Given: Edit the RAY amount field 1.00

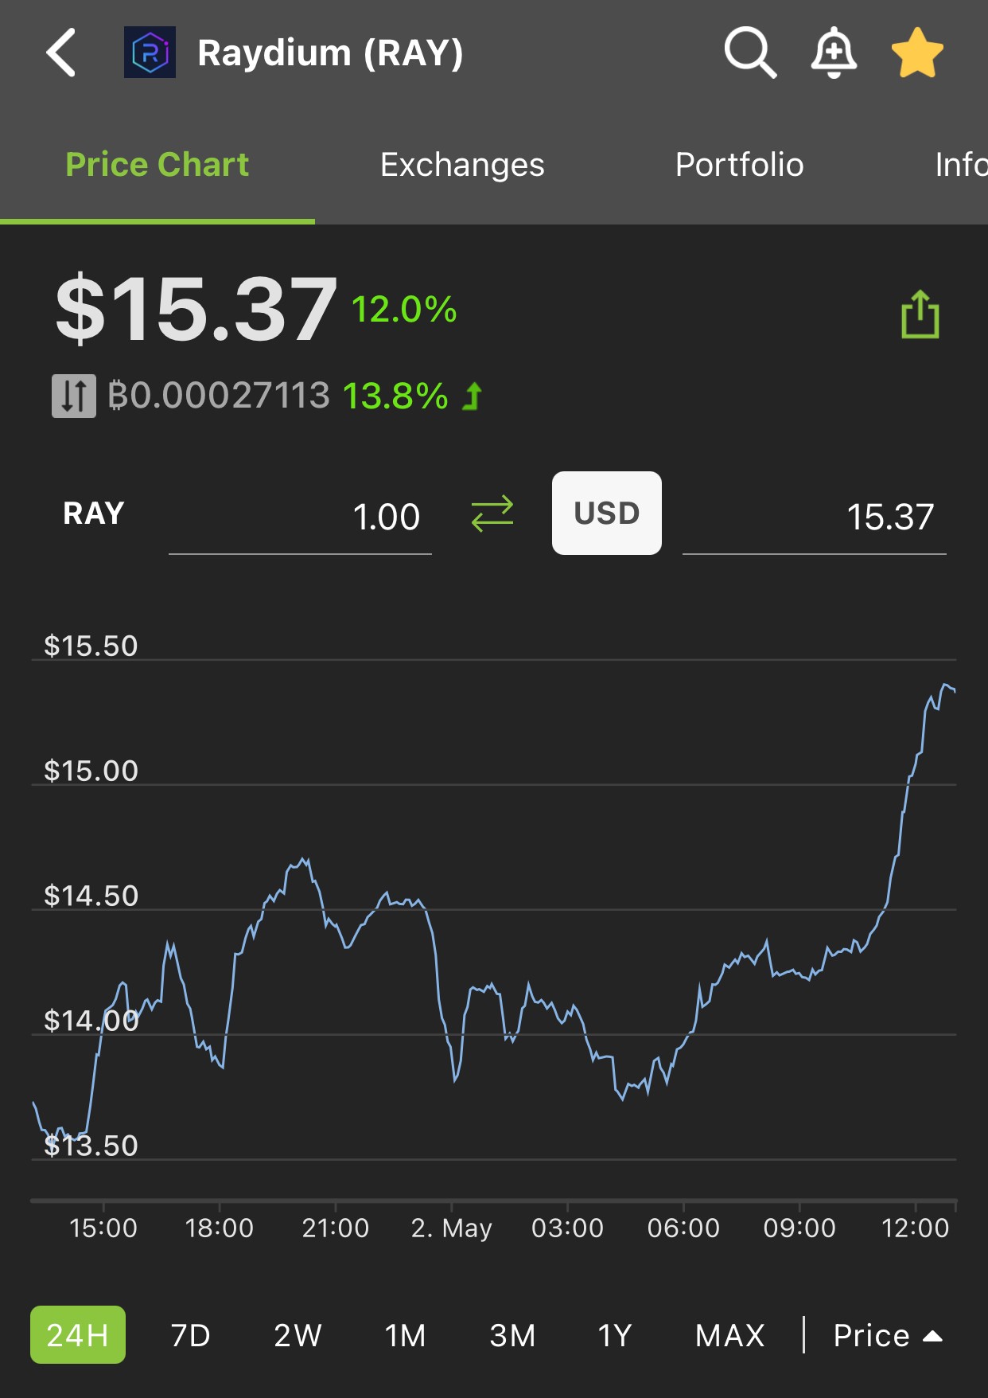Looking at the screenshot, I should tap(300, 517).
